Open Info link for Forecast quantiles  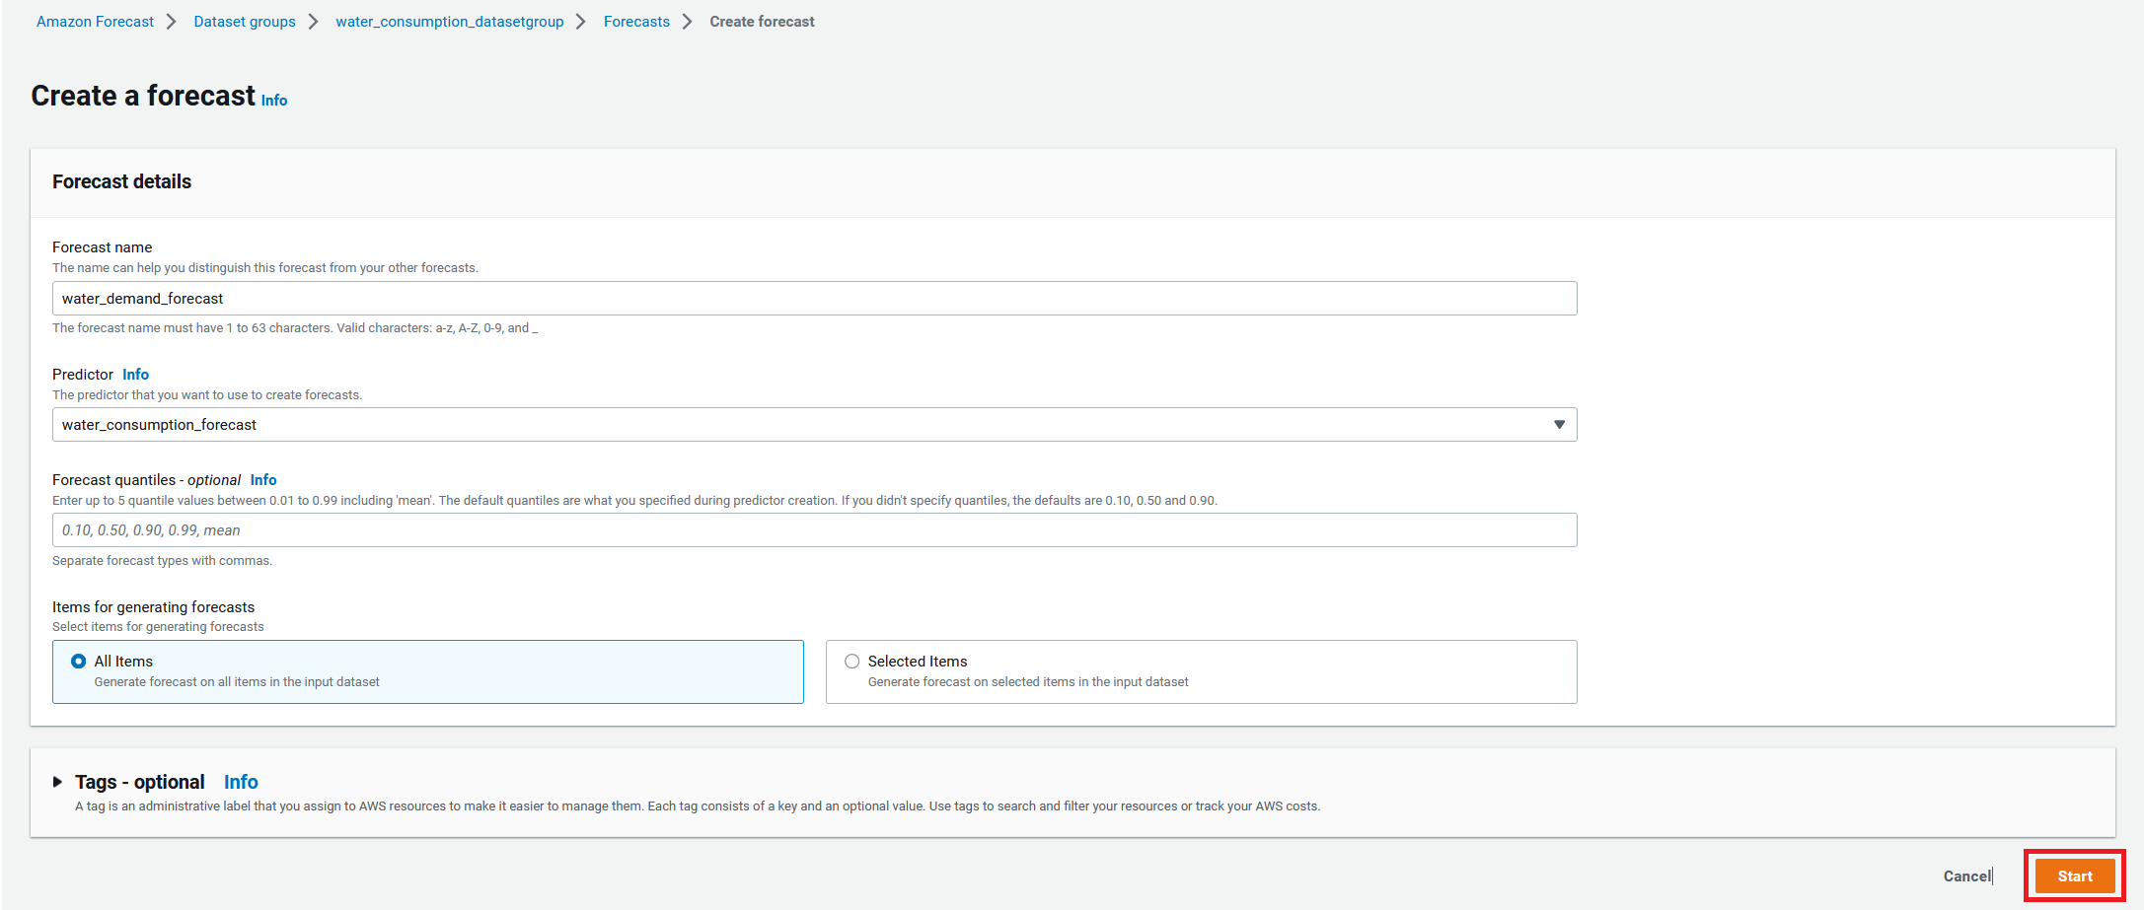point(263,480)
